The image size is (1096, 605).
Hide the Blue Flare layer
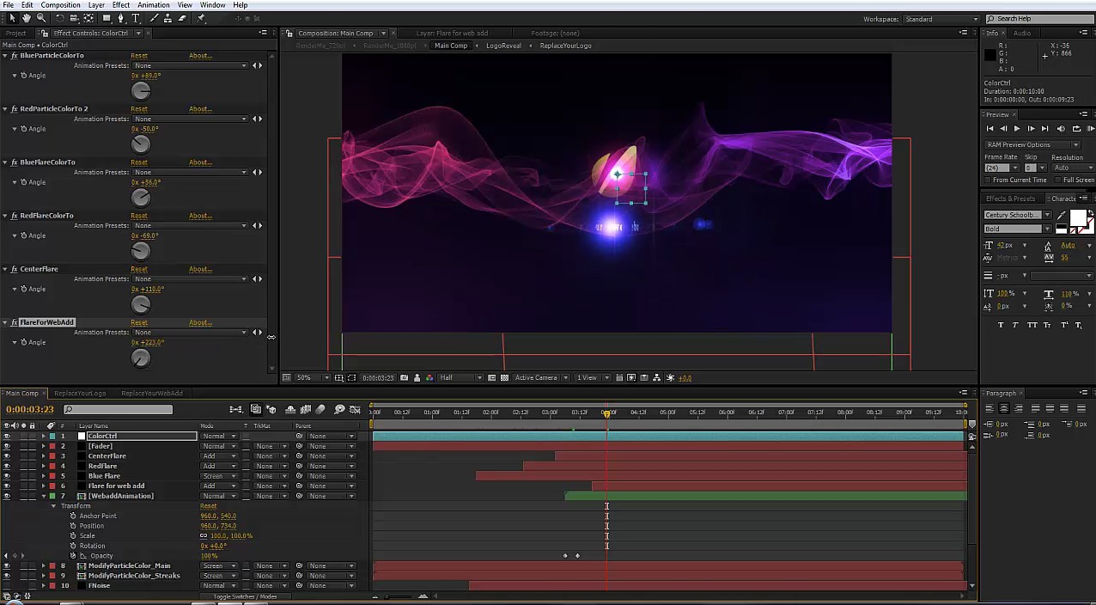pos(7,476)
